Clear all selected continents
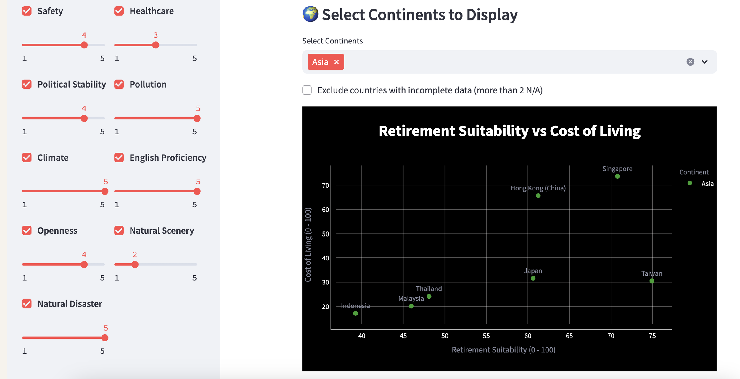This screenshot has height=379, width=740. (690, 62)
